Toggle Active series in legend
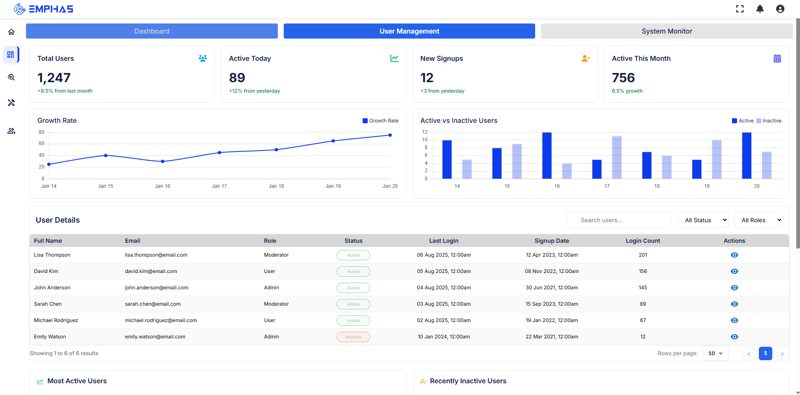The image size is (800, 395). [x=742, y=121]
